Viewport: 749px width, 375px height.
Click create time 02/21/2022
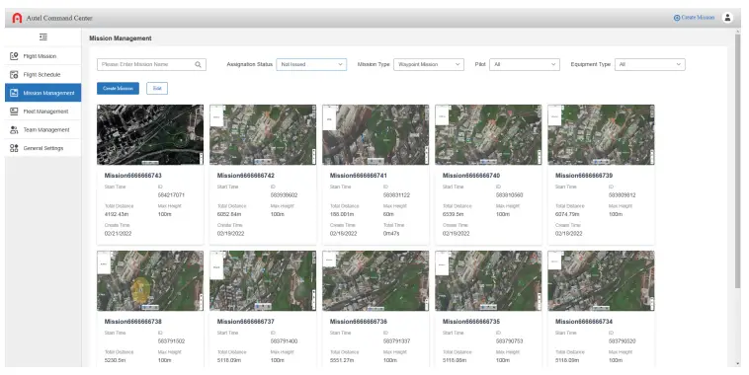(118, 234)
